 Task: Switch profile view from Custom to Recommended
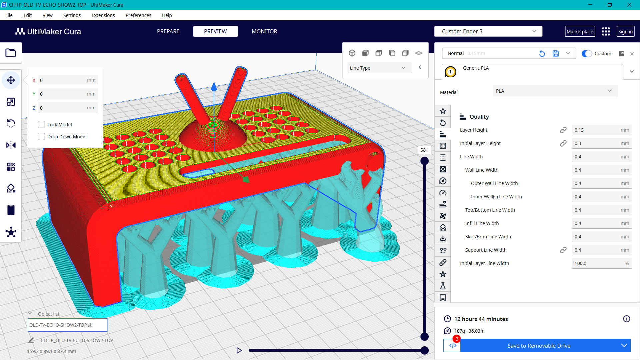(x=586, y=54)
